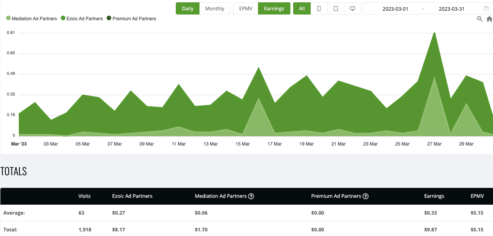This screenshot has height=236, width=493.
Task: Reset chart view with the home icon
Action: coord(489,19)
